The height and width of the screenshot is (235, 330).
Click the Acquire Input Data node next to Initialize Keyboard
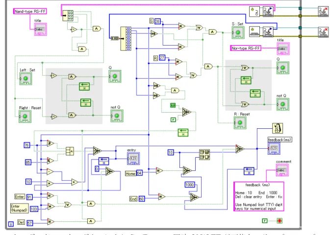click(268, 32)
